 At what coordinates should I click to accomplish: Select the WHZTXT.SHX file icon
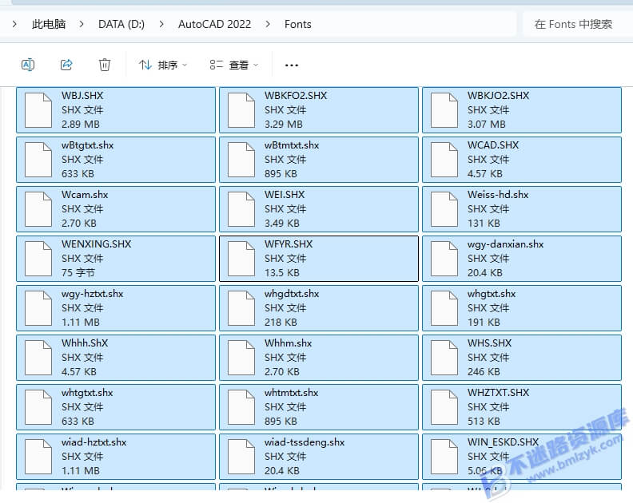pos(444,407)
